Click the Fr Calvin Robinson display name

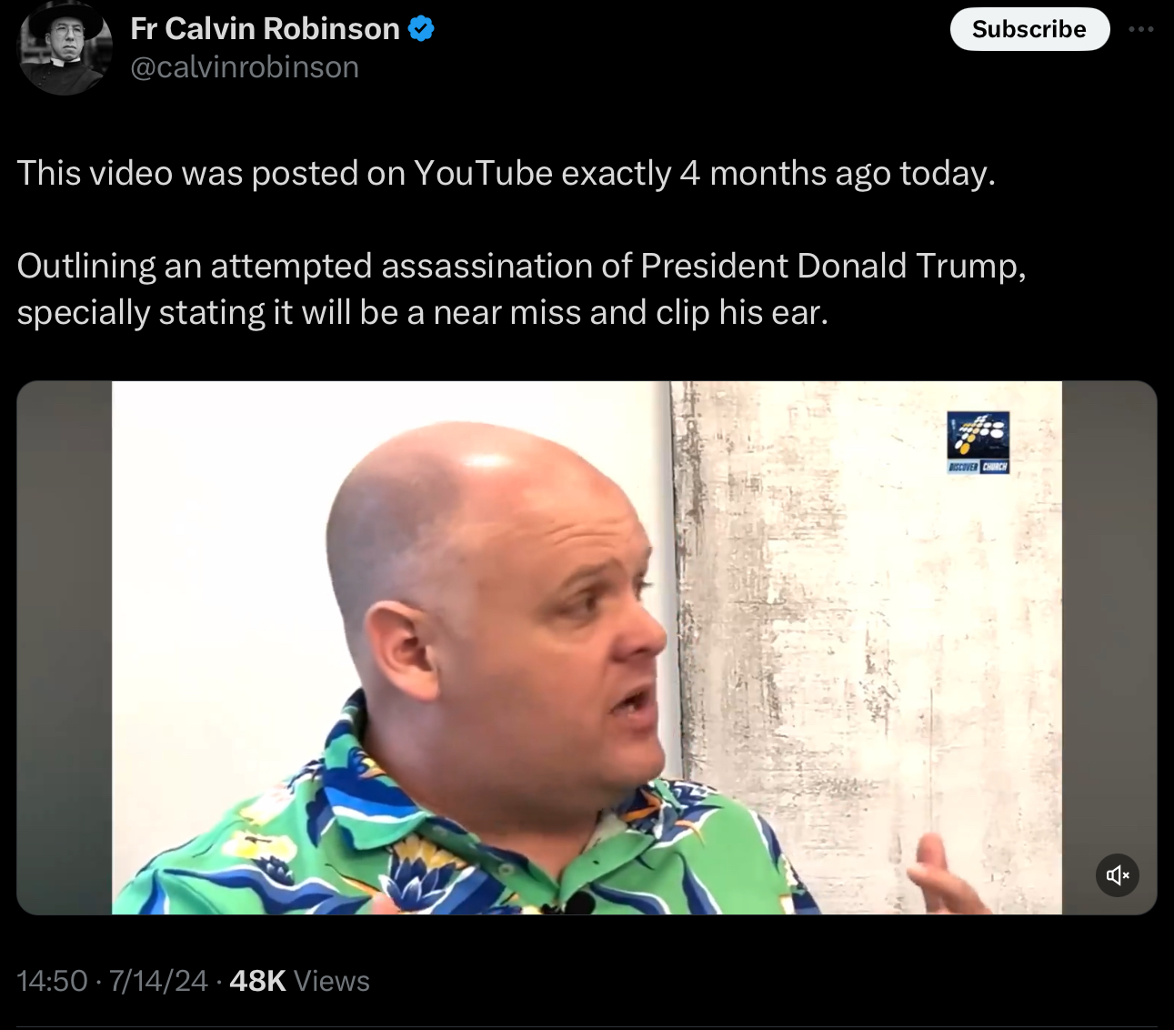[266, 29]
